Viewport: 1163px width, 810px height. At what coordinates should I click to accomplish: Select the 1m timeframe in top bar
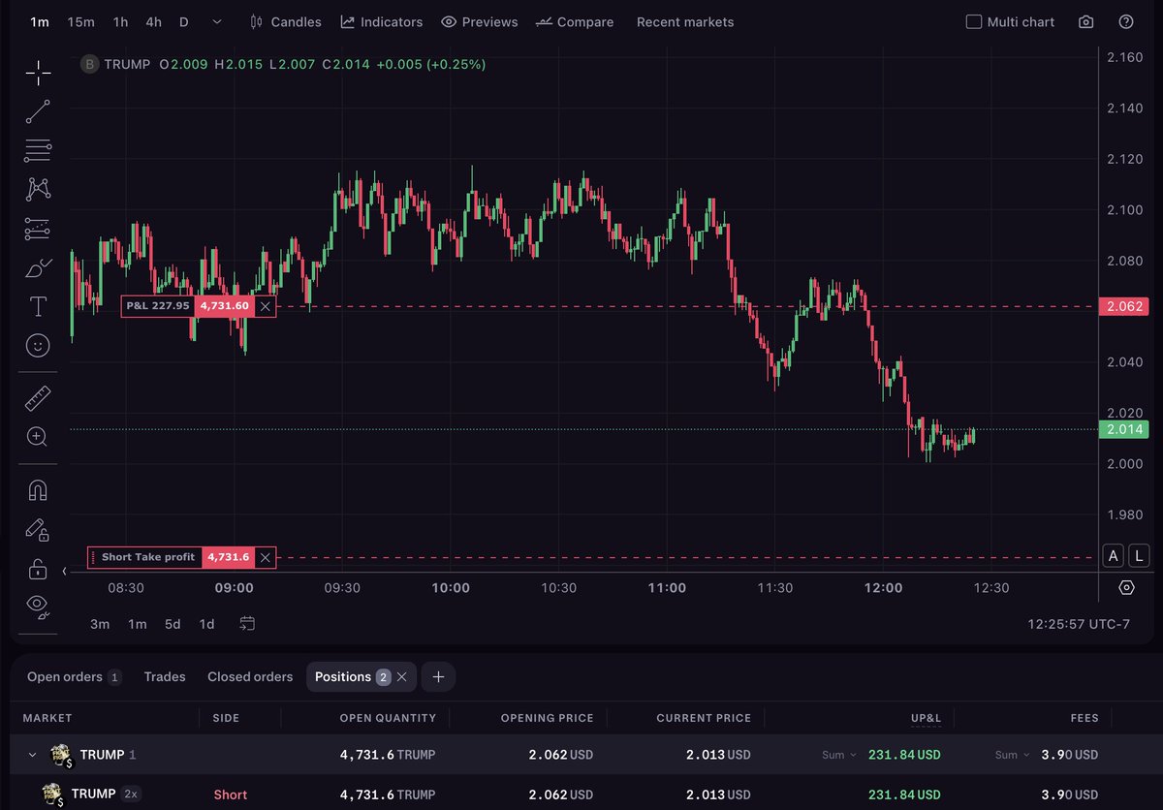point(40,21)
